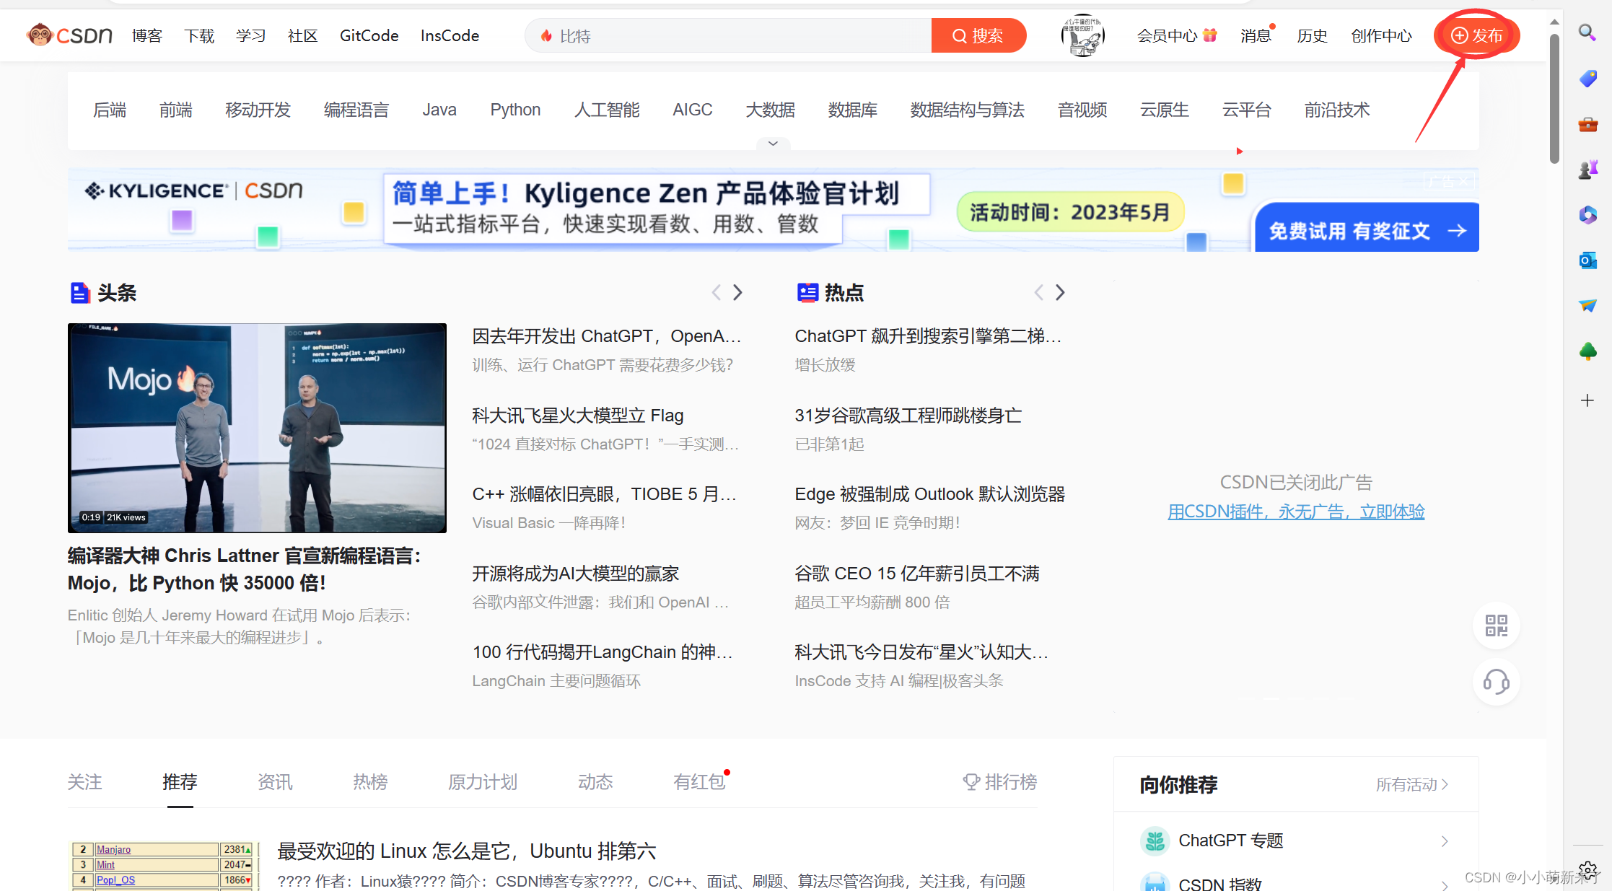The width and height of the screenshot is (1612, 891).
Task: Select the 热榜 feed tab
Action: (x=370, y=782)
